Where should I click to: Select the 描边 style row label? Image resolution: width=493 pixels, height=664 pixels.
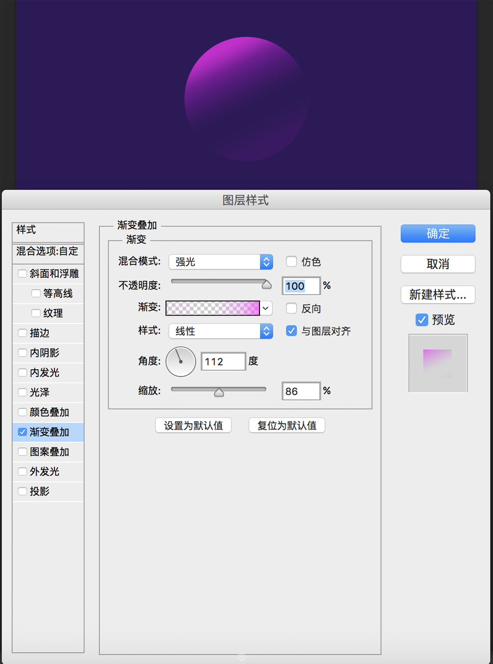coord(40,333)
